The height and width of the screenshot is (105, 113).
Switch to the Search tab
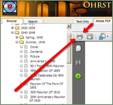tap(33, 21)
